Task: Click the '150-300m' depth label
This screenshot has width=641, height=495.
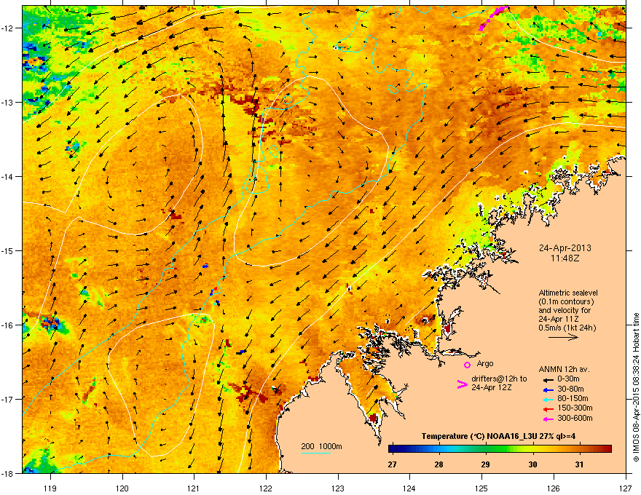Action: click(x=575, y=408)
